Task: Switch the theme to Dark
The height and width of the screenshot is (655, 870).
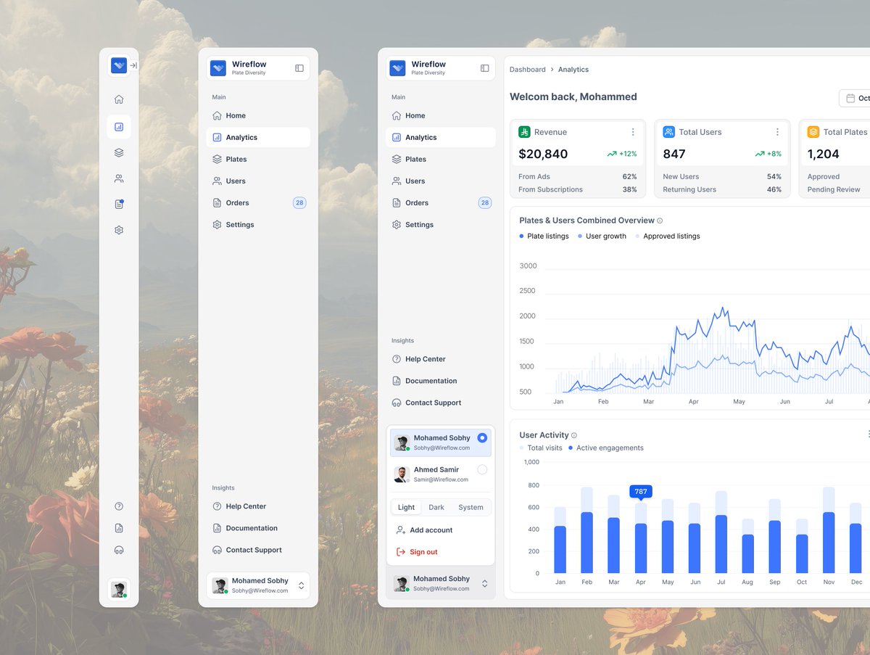Action: click(436, 507)
